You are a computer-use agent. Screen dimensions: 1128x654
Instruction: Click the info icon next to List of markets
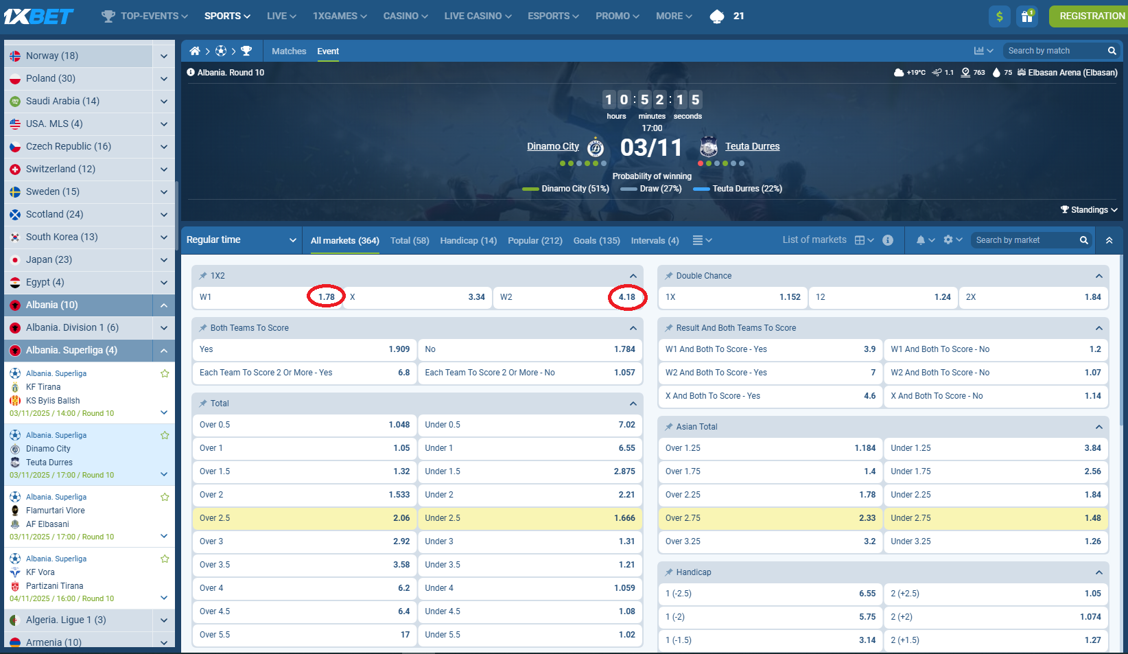click(x=888, y=240)
